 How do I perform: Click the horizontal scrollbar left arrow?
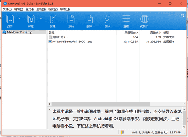(49, 104)
